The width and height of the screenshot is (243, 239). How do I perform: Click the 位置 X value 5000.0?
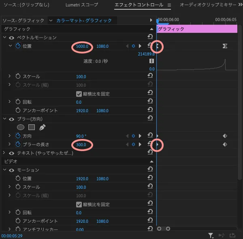tap(82, 46)
